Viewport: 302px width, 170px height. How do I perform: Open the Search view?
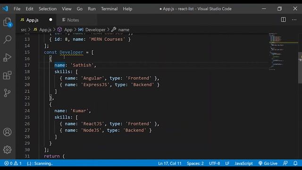(x=8, y=39)
